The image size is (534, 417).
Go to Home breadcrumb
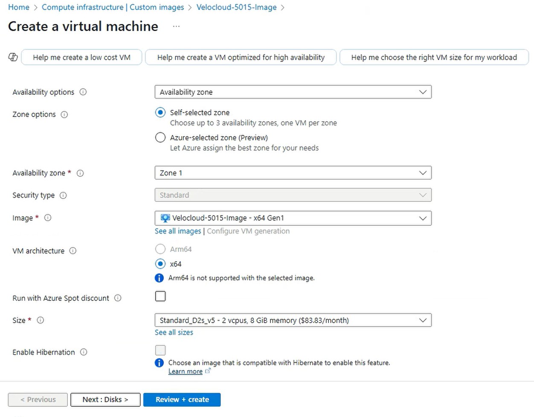pyautogui.click(x=19, y=7)
